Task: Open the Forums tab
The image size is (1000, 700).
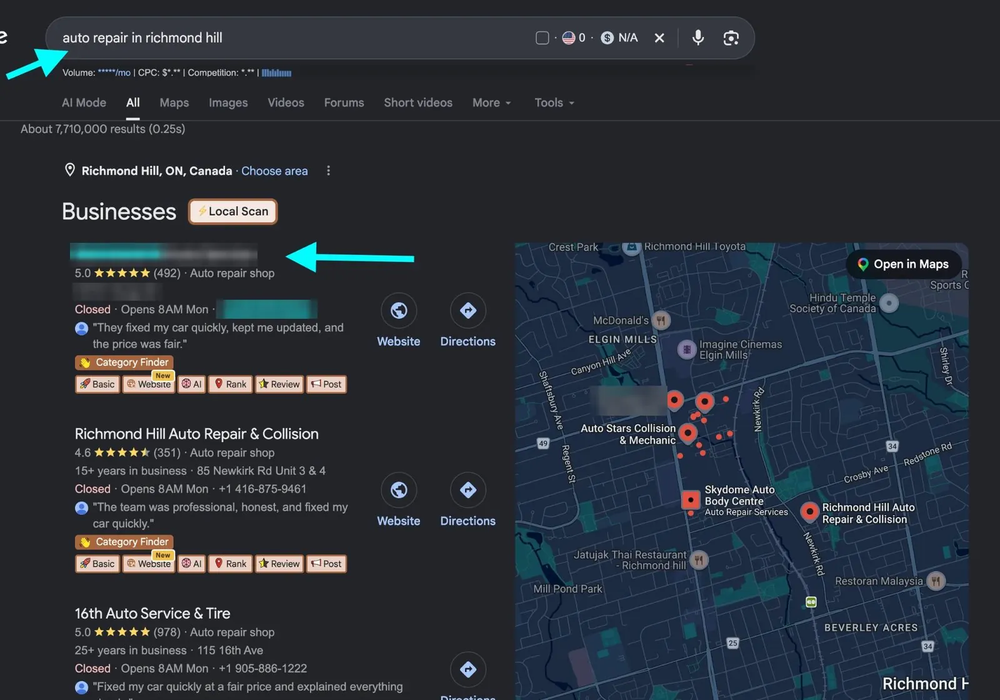Action: [x=344, y=102]
